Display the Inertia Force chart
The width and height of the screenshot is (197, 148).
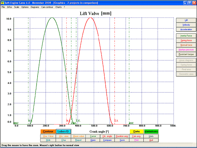point(186,36)
